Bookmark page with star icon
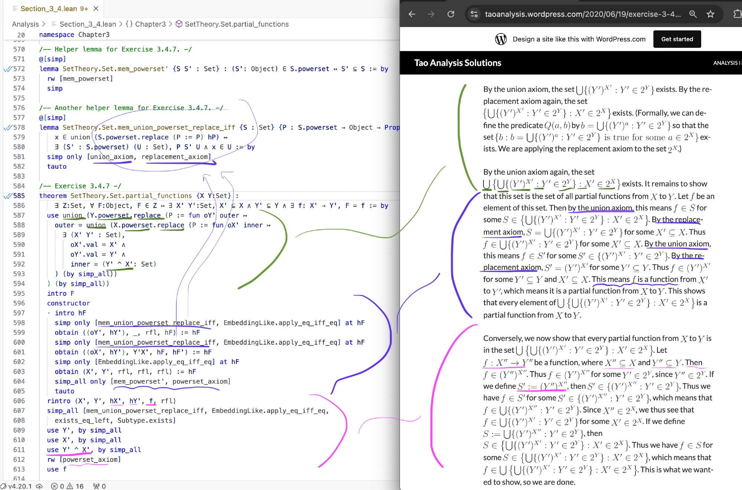The image size is (742, 490). (x=710, y=14)
